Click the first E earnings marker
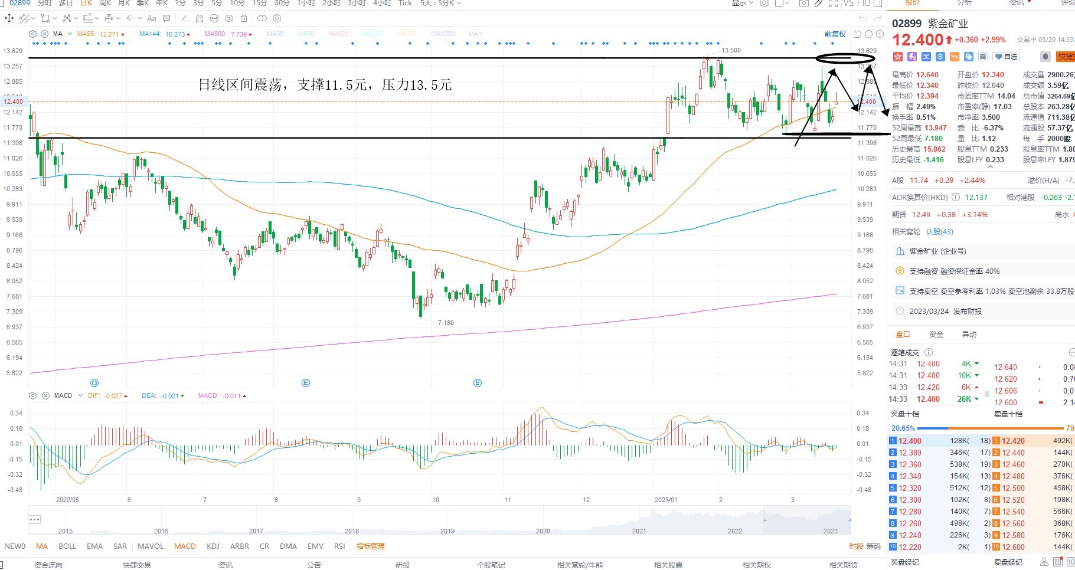 point(306,383)
